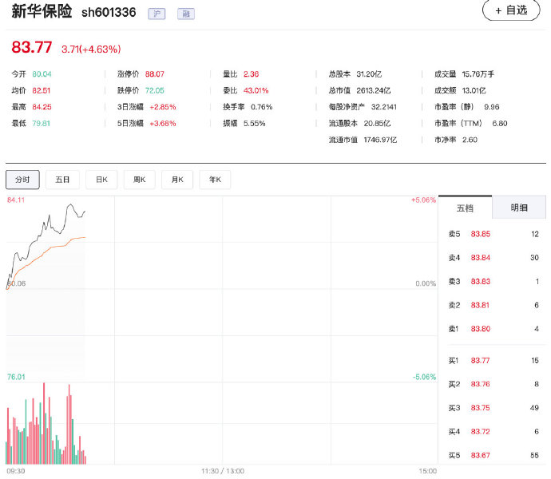Select the 卖3 row priced 83.83
The image size is (551, 479).
point(494,282)
